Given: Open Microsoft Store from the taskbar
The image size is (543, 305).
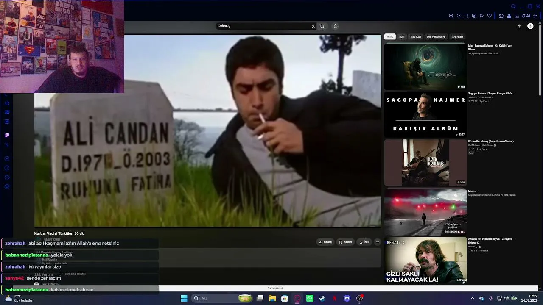Looking at the screenshot, I should (x=285, y=298).
